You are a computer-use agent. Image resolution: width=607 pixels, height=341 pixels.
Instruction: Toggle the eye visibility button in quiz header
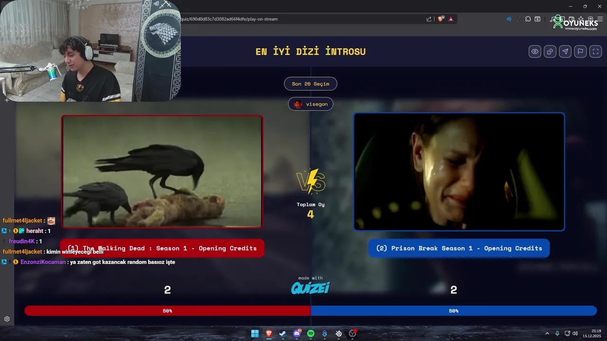point(535,52)
